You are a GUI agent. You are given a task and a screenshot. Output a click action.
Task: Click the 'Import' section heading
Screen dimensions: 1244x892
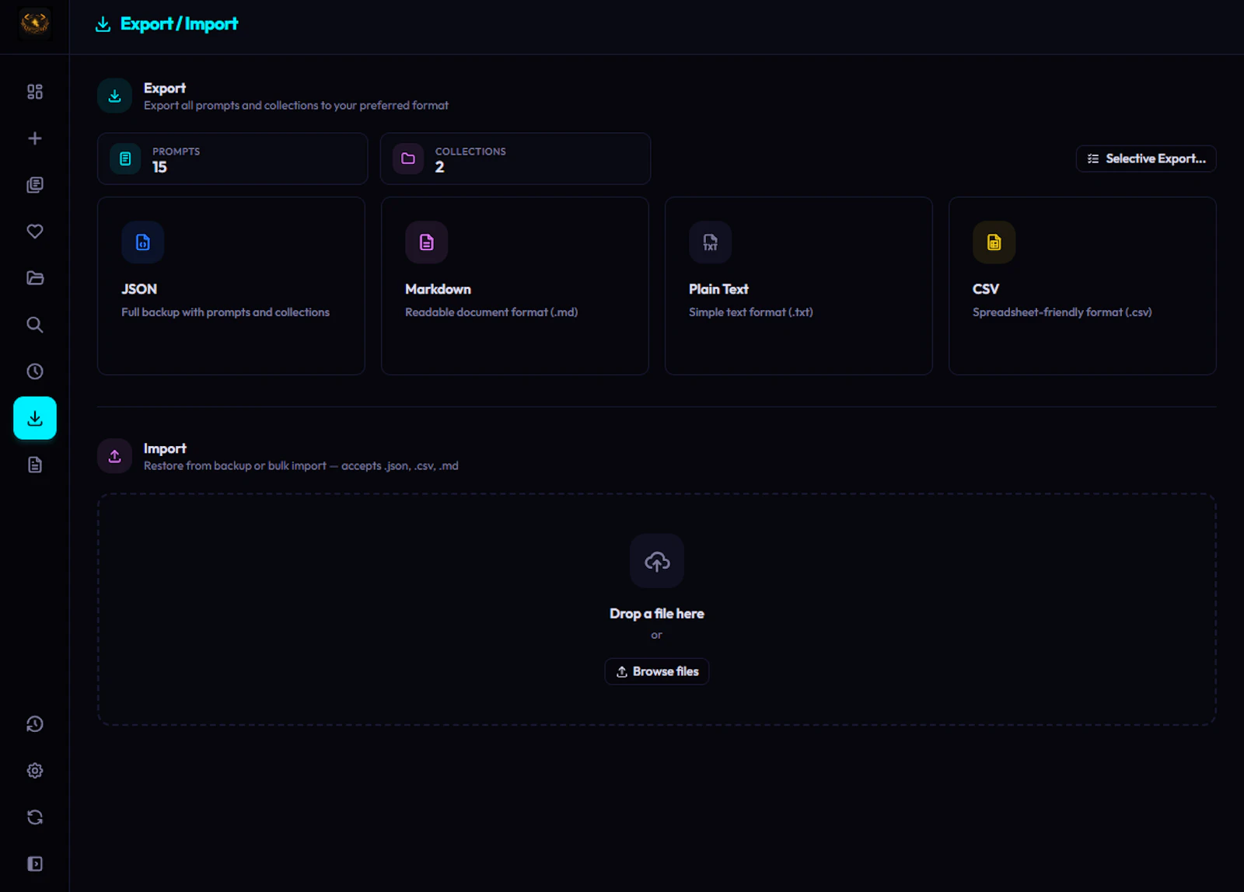165,448
